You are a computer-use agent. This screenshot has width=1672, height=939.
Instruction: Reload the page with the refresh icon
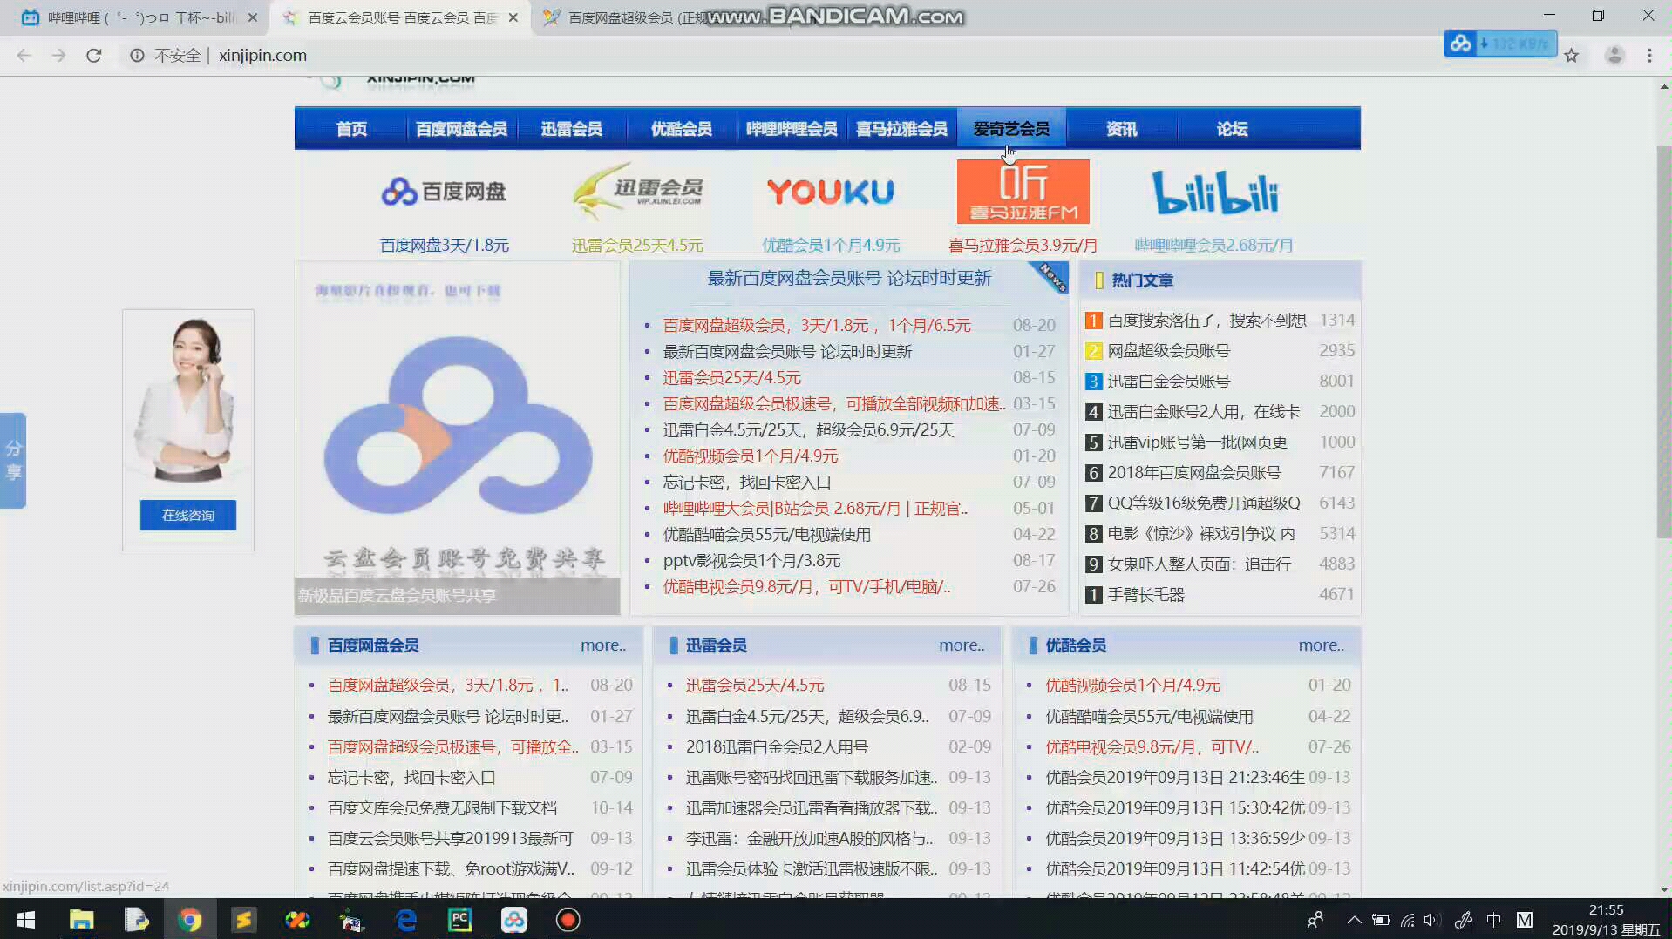point(94,55)
